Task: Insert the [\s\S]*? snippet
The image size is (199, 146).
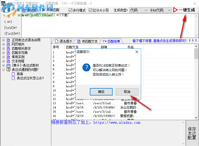Action: pyautogui.click(x=11, y=28)
